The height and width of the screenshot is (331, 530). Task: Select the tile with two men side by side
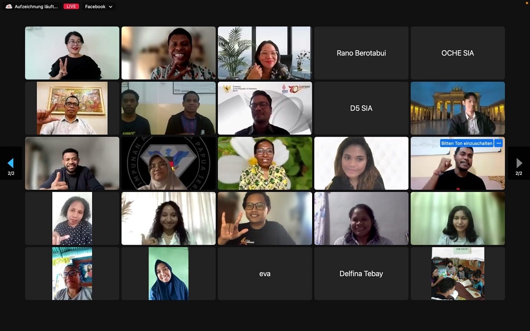tap(168, 108)
